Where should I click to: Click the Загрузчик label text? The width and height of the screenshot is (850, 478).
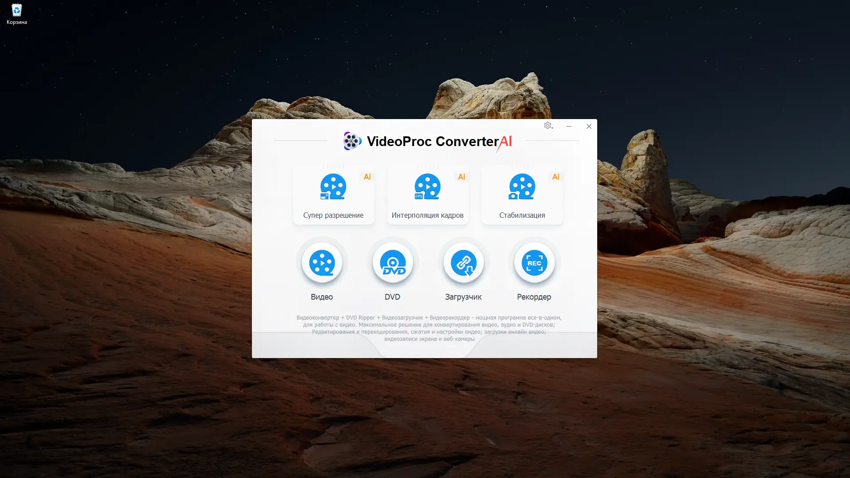tap(463, 297)
